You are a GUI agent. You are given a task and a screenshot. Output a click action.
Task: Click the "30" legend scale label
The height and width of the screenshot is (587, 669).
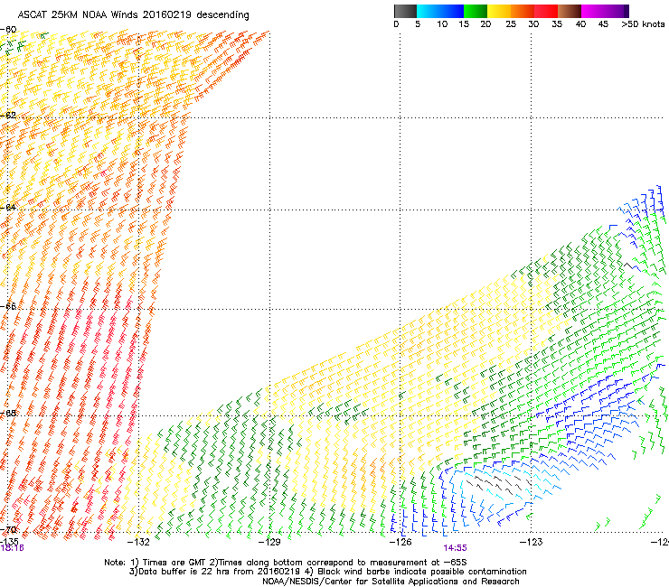[533, 24]
